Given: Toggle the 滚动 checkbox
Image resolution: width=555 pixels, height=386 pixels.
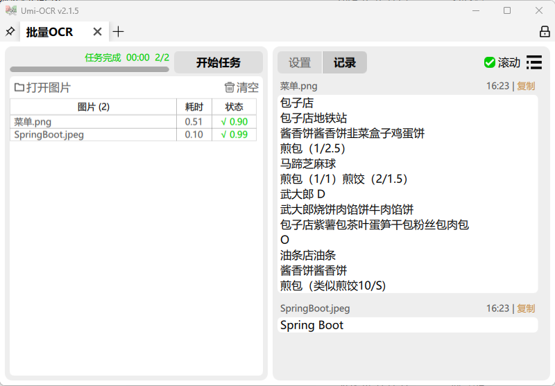Looking at the screenshot, I should pyautogui.click(x=490, y=62).
